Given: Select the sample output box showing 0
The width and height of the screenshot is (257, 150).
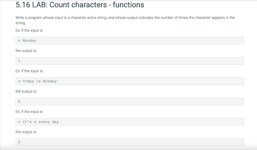Looking at the screenshot, I should (x=130, y=102).
